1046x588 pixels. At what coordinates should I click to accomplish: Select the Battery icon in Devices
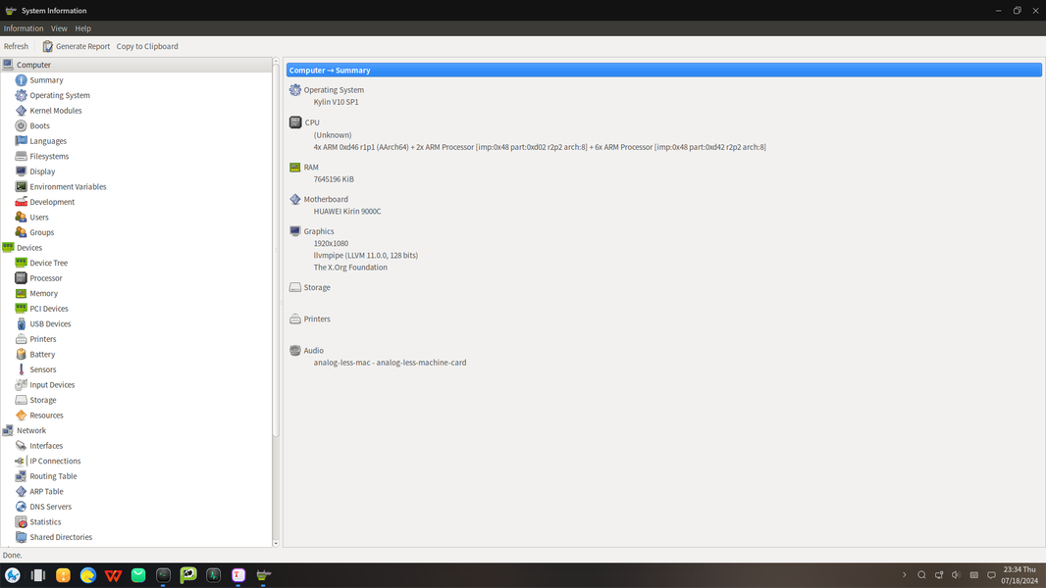point(22,354)
